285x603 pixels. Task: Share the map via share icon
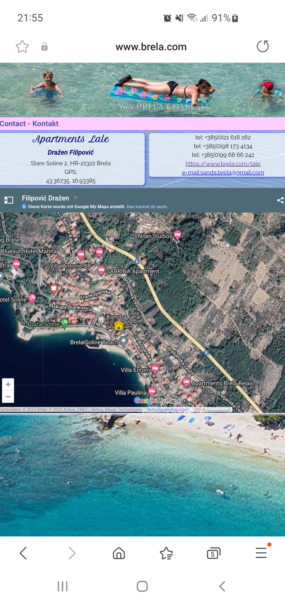(x=280, y=200)
